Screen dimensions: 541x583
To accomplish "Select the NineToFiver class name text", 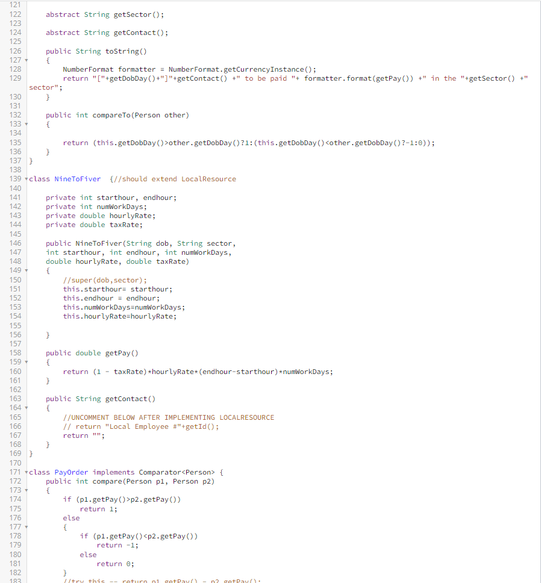I will coord(77,179).
